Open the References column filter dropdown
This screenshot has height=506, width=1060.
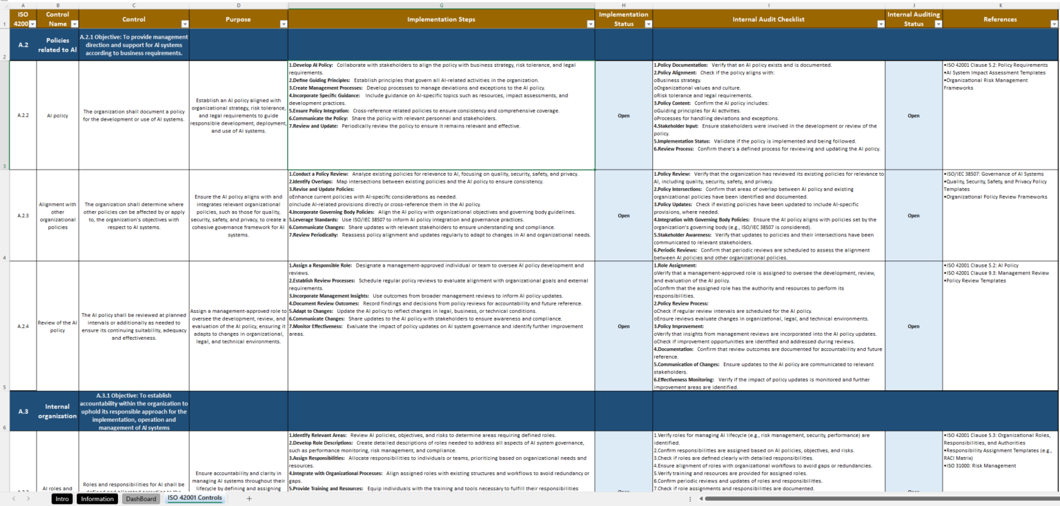(1054, 24)
